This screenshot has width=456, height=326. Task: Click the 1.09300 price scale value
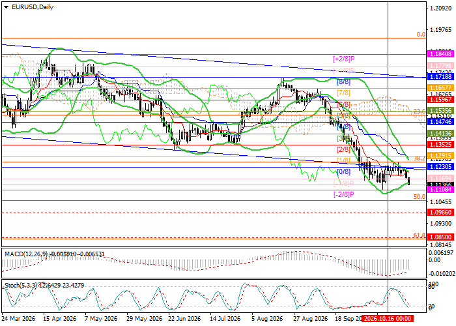click(440, 223)
